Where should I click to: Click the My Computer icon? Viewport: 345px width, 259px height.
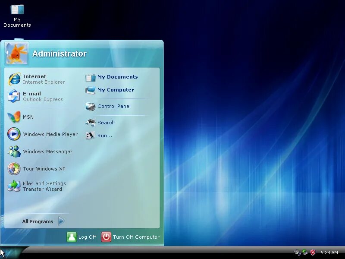click(x=91, y=90)
